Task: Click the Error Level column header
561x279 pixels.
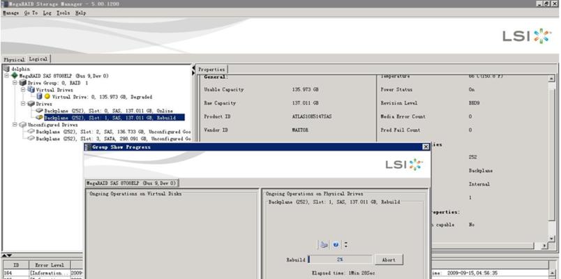Action: click(x=50, y=265)
